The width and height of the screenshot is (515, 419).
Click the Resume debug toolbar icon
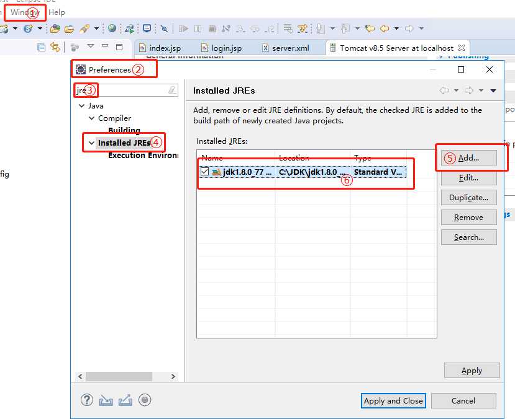(x=183, y=29)
